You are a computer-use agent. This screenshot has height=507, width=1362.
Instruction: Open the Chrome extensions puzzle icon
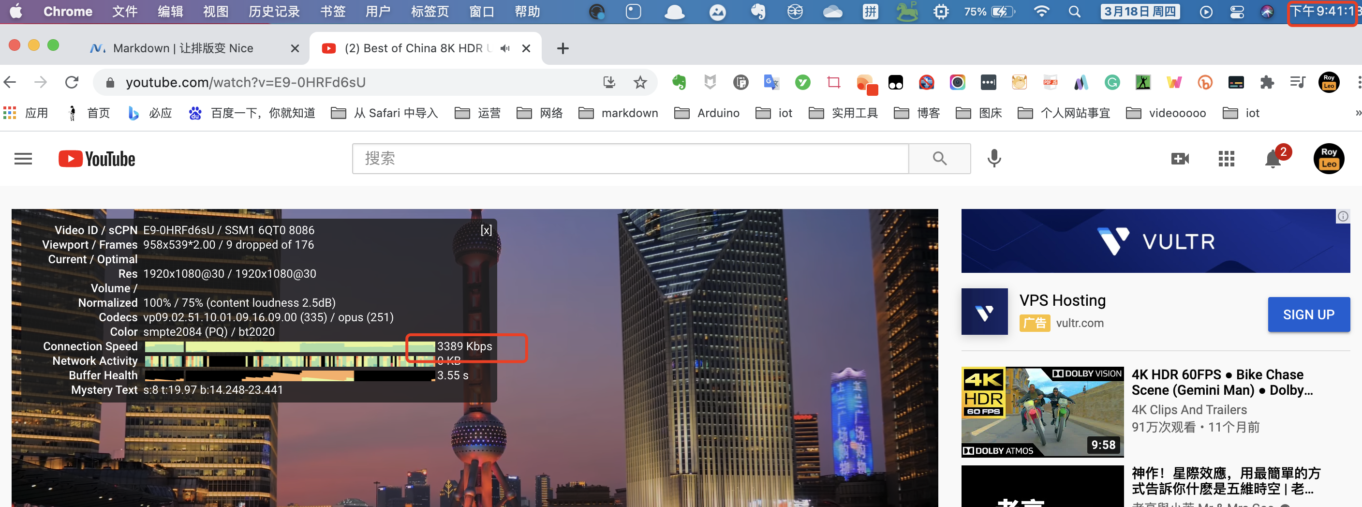coord(1267,82)
